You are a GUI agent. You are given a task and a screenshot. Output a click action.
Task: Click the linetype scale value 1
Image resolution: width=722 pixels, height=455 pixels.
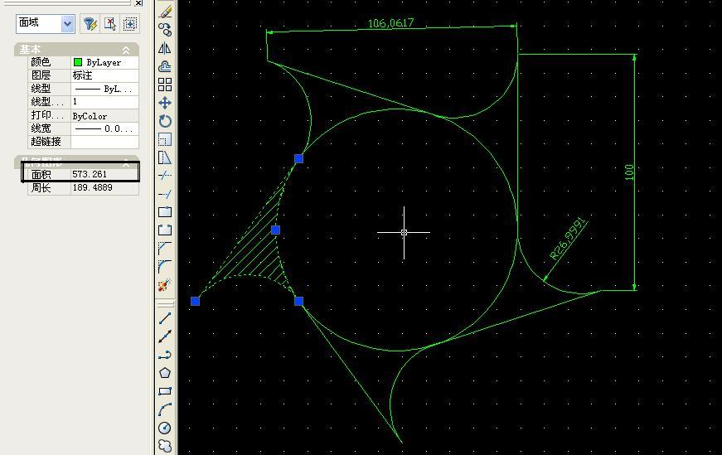tap(104, 102)
